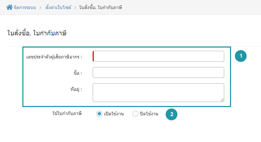Select the เปิดใช้งาน radio button
This screenshot has height=142, width=261.
(99, 114)
